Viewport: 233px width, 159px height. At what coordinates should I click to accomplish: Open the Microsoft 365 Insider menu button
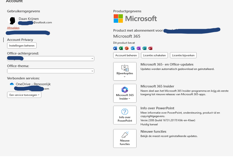point(125,93)
